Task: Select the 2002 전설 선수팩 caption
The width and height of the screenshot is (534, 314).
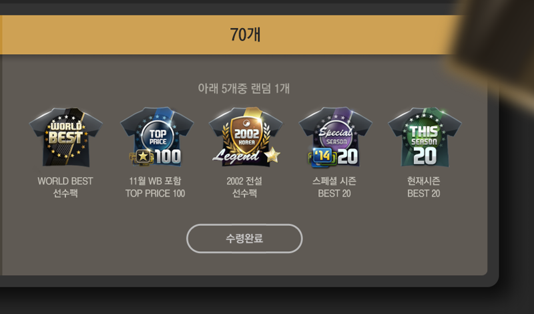Action: (x=244, y=187)
